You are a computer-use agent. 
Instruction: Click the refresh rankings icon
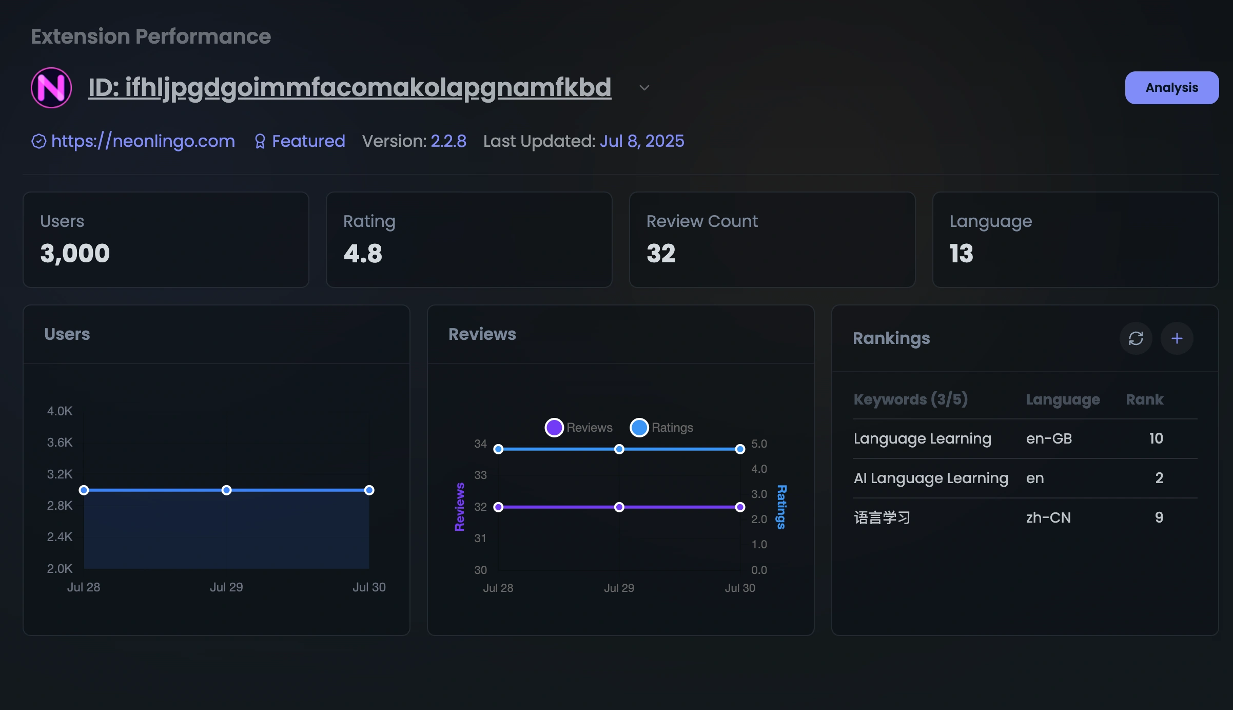click(x=1136, y=338)
